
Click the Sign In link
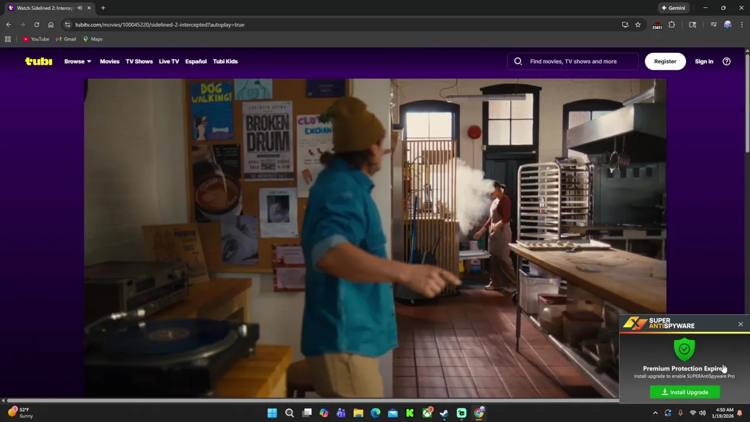704,61
